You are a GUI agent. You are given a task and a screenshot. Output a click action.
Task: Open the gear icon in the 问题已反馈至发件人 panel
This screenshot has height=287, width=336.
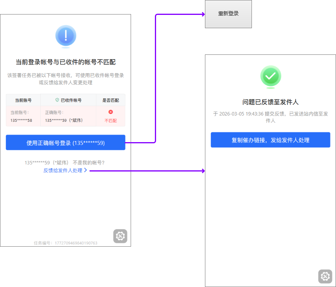click(x=325, y=276)
